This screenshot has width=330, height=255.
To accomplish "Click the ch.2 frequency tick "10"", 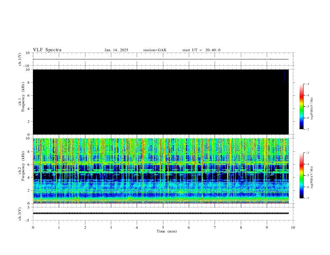I will pyautogui.click(x=28, y=138).
